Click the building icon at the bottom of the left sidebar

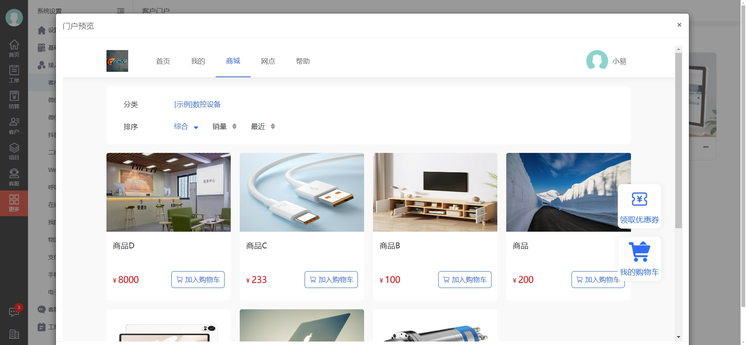pyautogui.click(x=14, y=334)
